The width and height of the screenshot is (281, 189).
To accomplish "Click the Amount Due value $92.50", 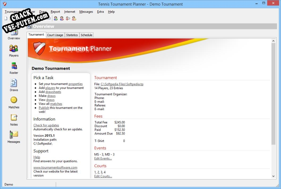I will click(x=121, y=133).
